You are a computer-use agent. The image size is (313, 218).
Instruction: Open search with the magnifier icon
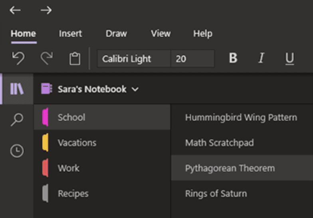(x=17, y=120)
